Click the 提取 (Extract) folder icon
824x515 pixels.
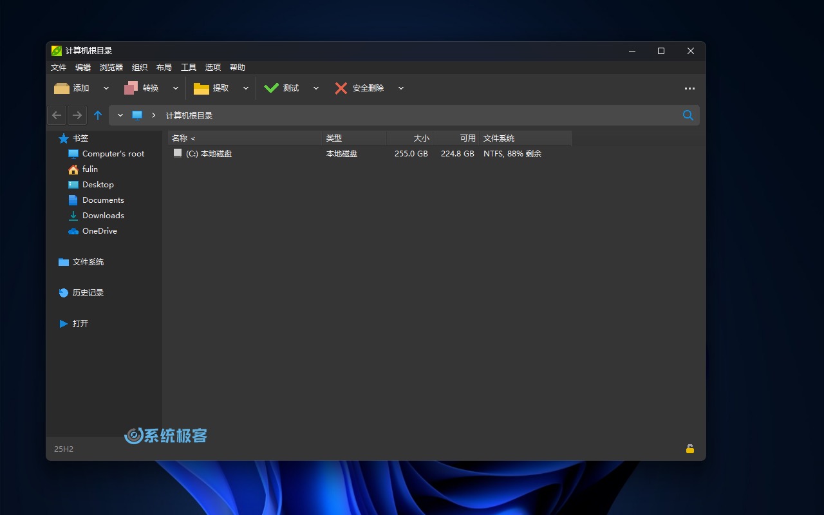click(x=201, y=88)
